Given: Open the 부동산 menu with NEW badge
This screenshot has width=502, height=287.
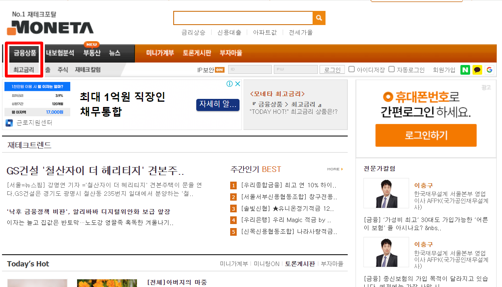Looking at the screenshot, I should [91, 53].
